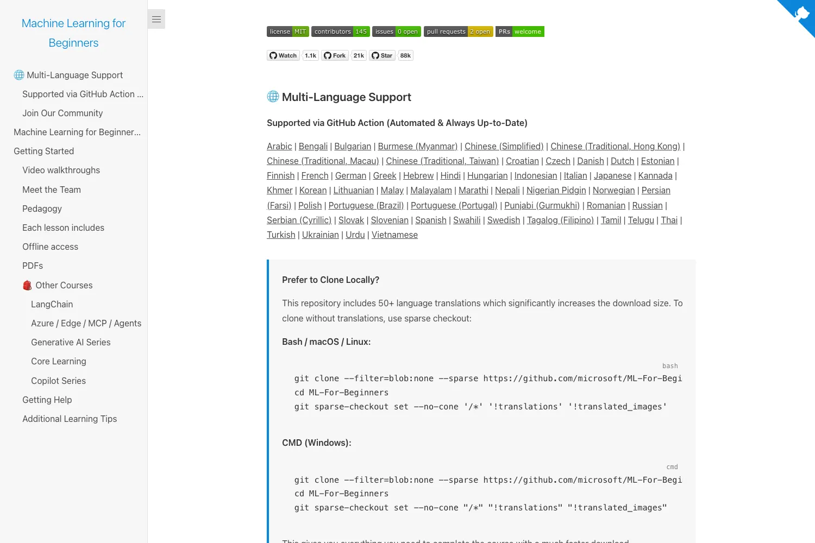Open the 21k forks count
The width and height of the screenshot is (815, 543).
pyautogui.click(x=359, y=55)
